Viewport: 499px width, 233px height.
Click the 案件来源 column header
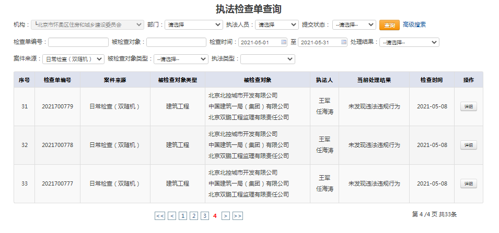point(115,80)
